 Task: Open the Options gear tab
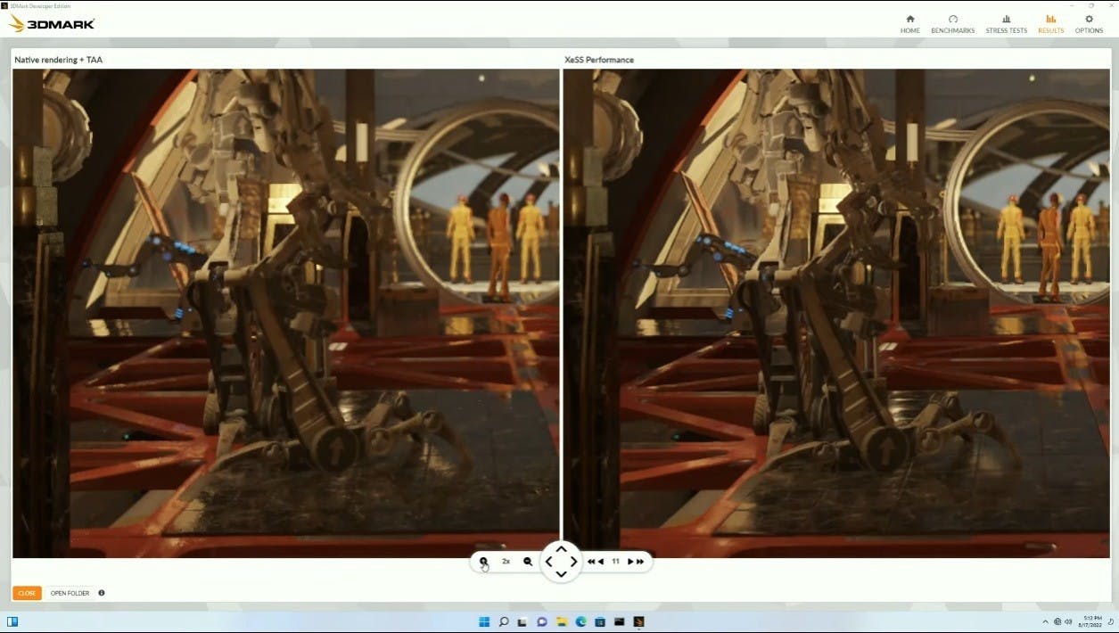pyautogui.click(x=1089, y=24)
